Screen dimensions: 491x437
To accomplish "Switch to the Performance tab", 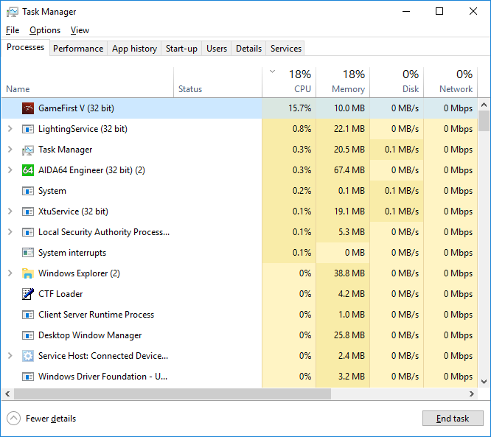I will (x=78, y=49).
